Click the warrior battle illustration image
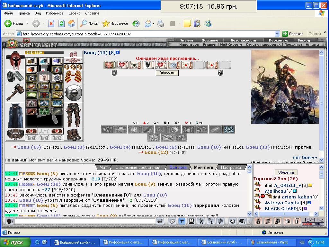 click(x=285, y=87)
